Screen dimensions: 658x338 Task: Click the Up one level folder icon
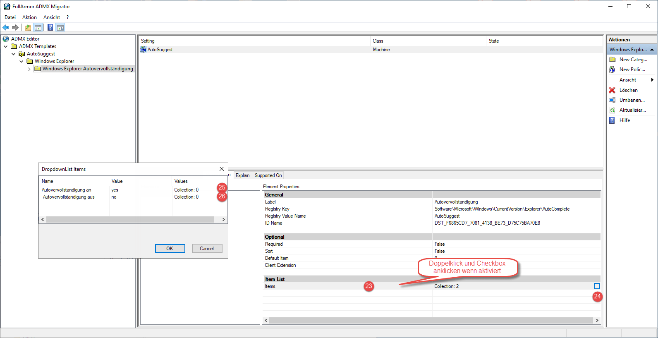[28, 28]
